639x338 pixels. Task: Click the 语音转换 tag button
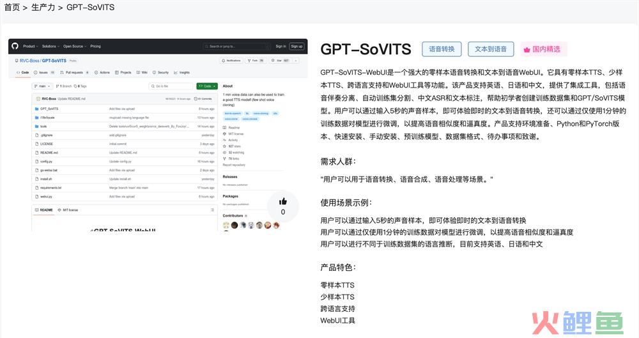(442, 49)
